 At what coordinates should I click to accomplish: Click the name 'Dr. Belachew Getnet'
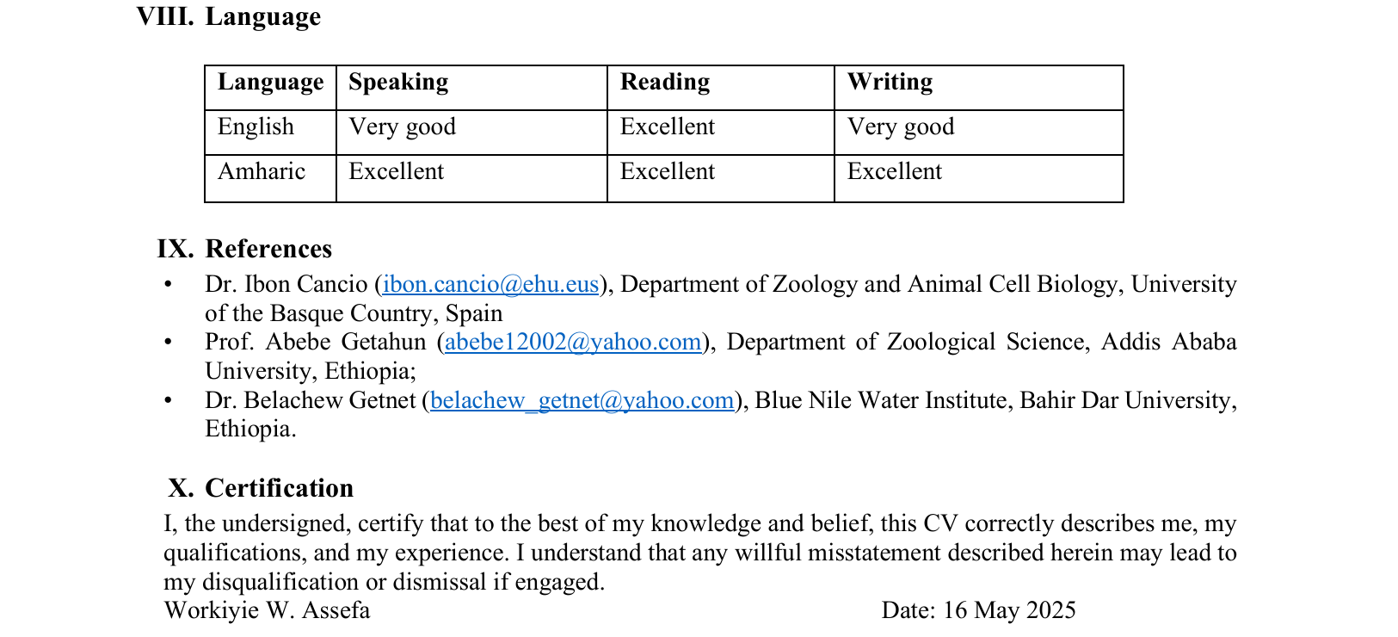coord(310,400)
